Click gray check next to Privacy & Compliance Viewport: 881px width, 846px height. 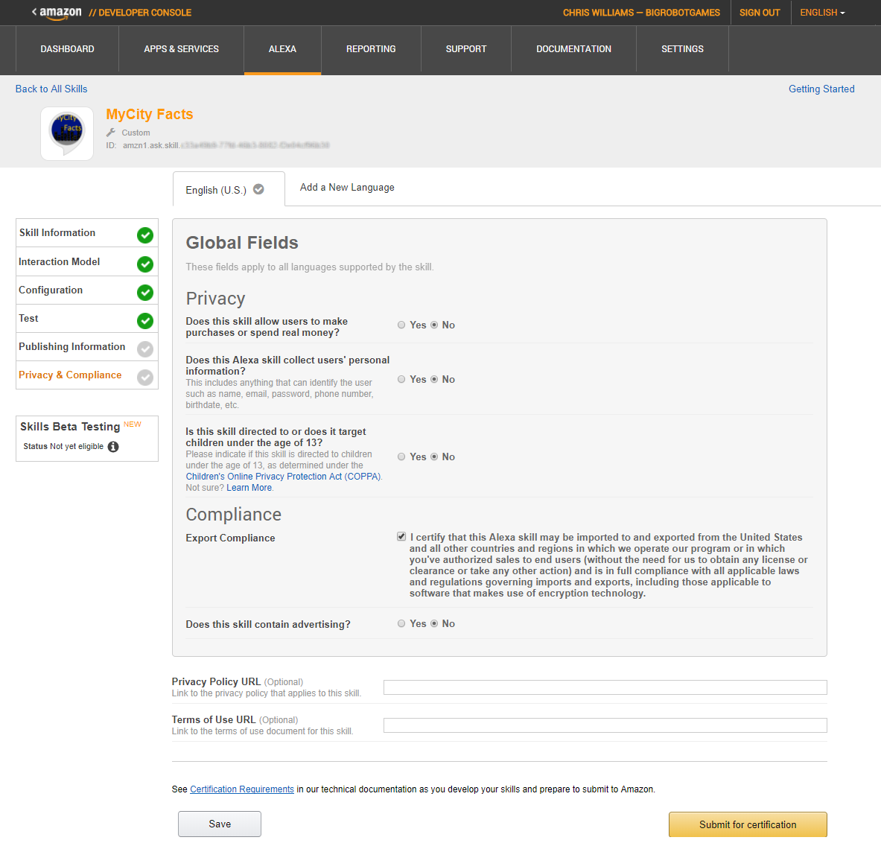click(x=145, y=377)
